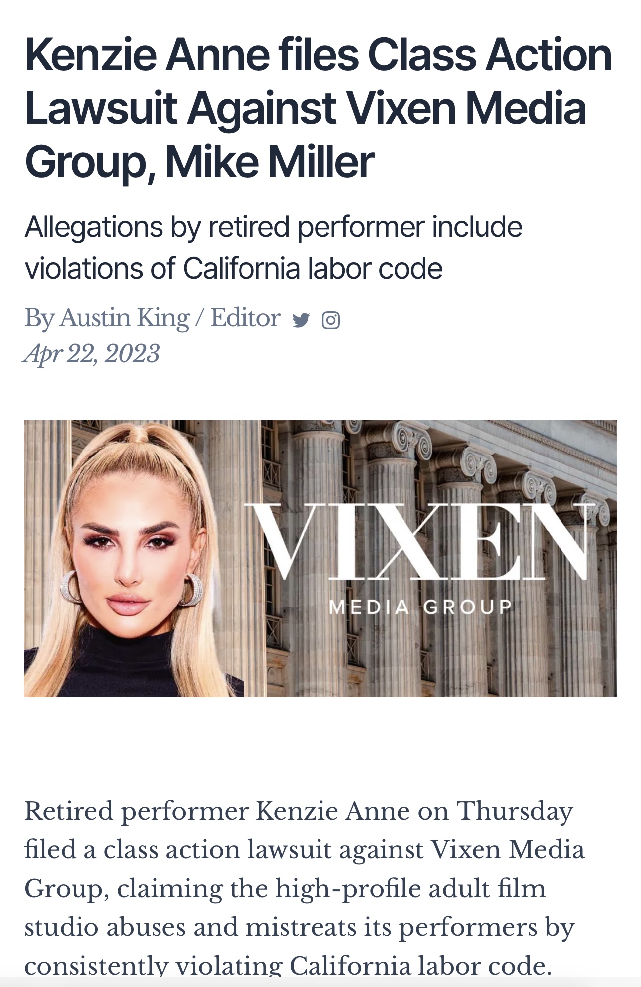The height and width of the screenshot is (987, 641).
Task: Click the MEDIA GROUP text under logo
Action: click(x=420, y=607)
